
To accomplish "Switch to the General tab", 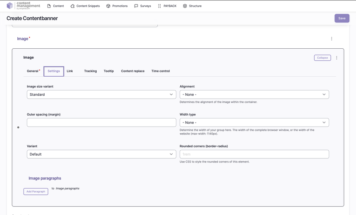I will tap(33, 71).
